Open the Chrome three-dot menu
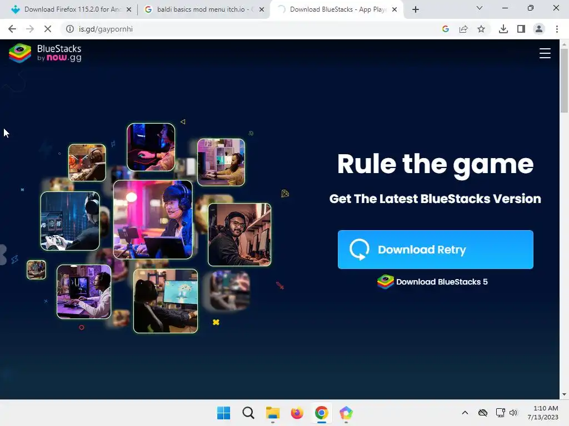Viewport: 569px width, 426px height. click(x=557, y=29)
